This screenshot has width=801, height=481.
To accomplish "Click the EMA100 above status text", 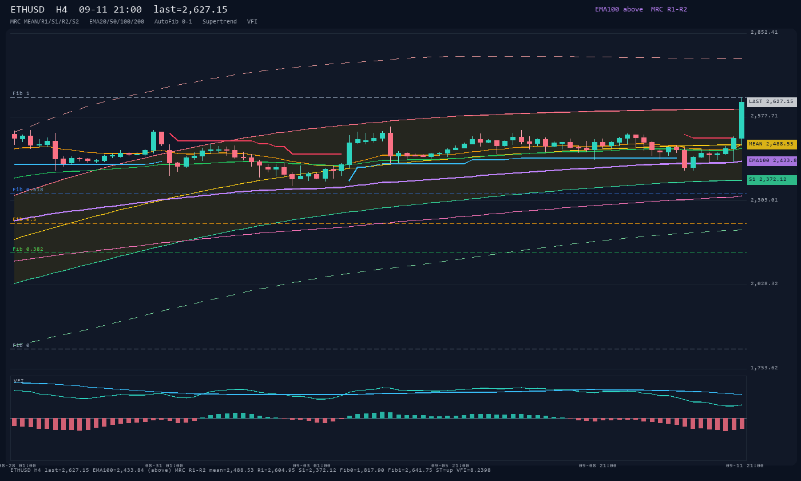I will coord(619,9).
